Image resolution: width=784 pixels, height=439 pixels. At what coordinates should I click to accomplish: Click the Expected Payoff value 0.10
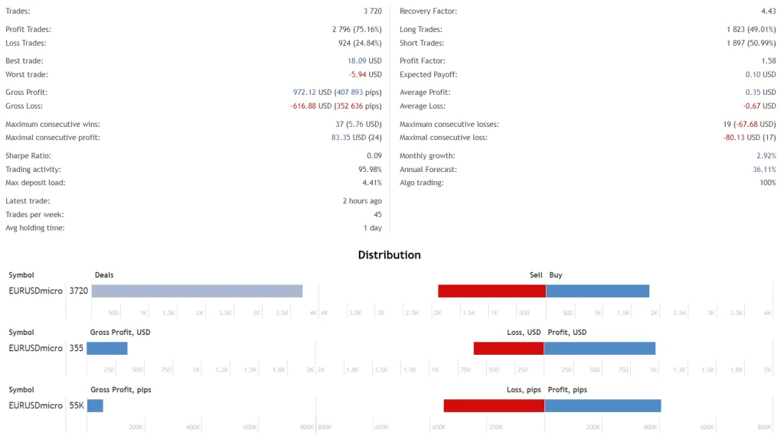pyautogui.click(x=753, y=74)
